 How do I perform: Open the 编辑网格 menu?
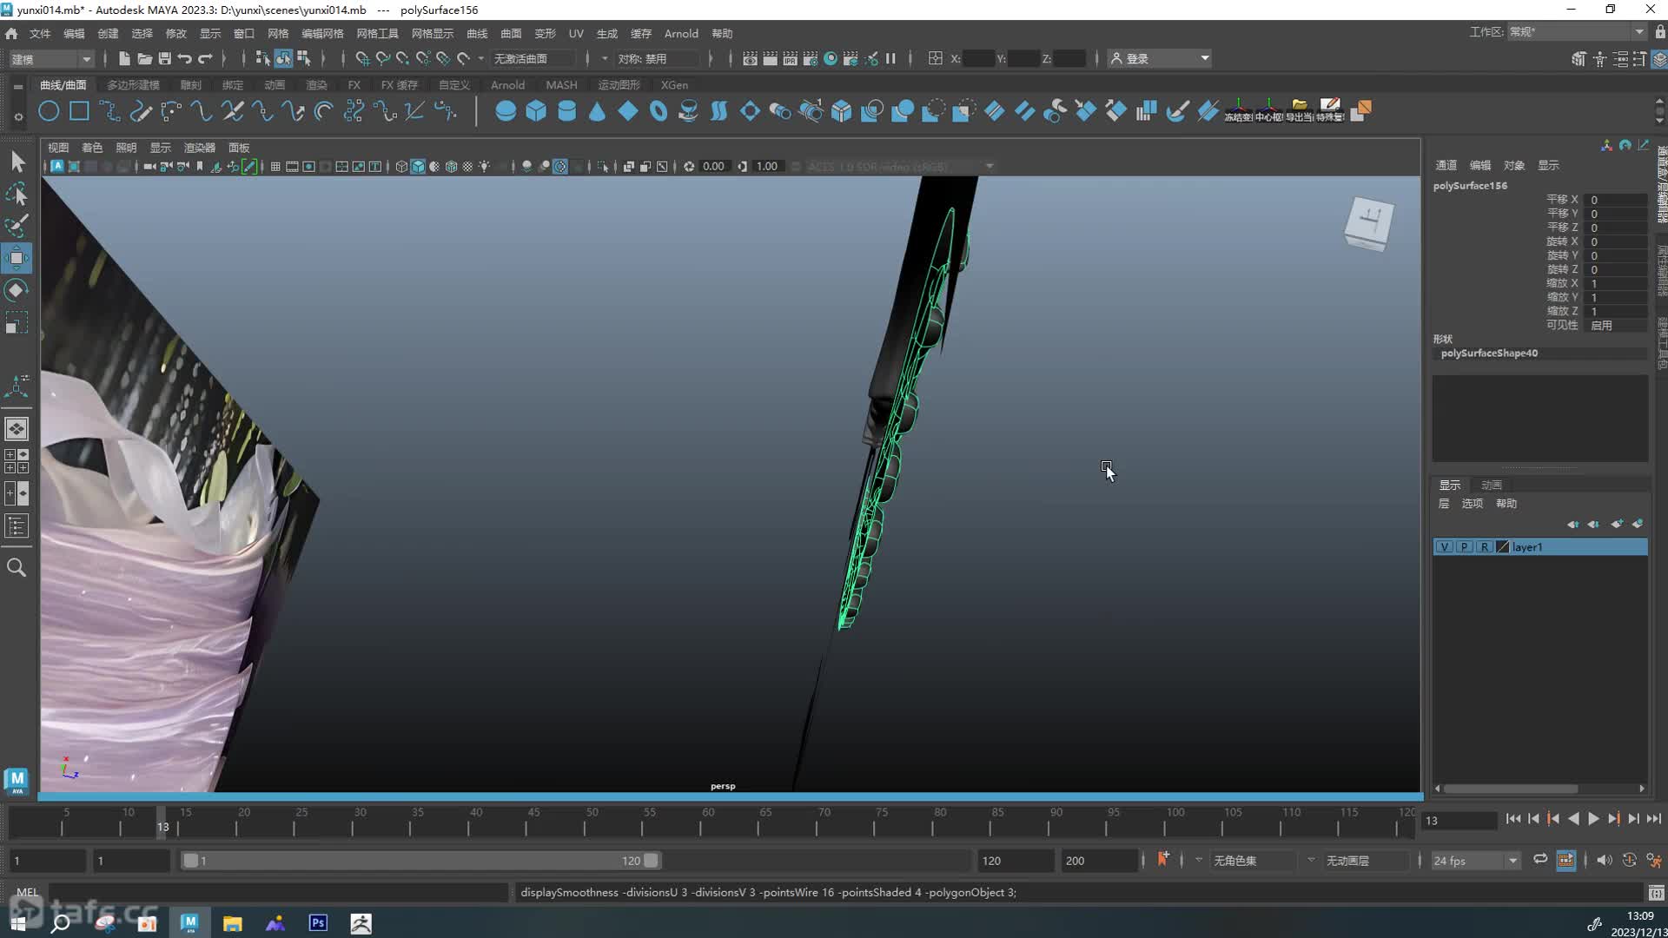click(x=322, y=33)
